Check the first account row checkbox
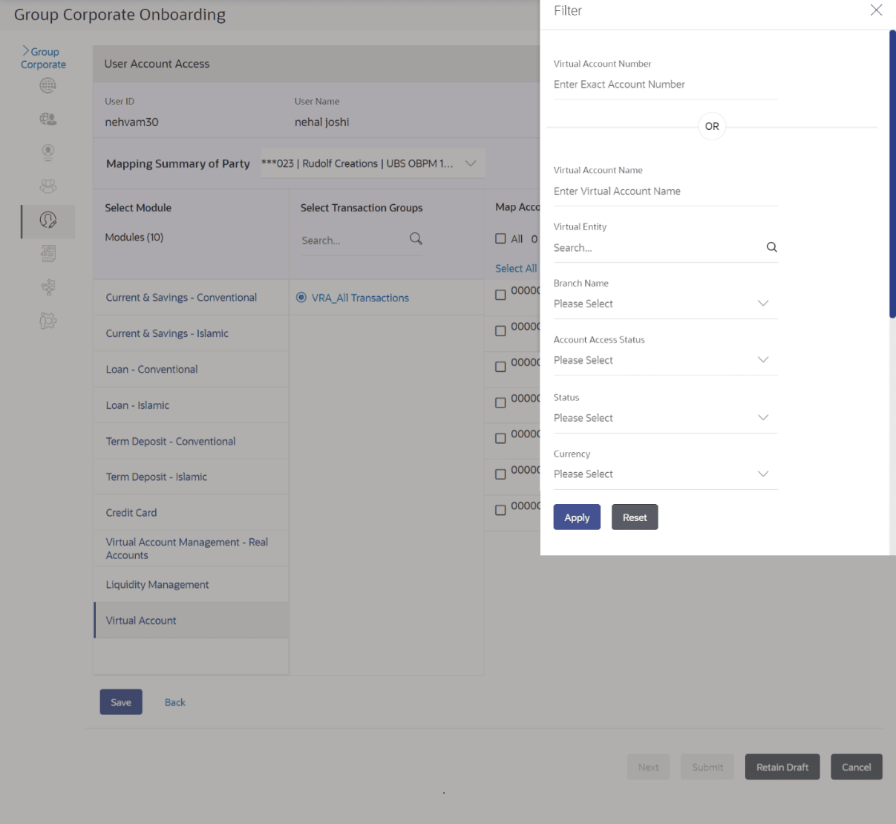 tap(500, 295)
